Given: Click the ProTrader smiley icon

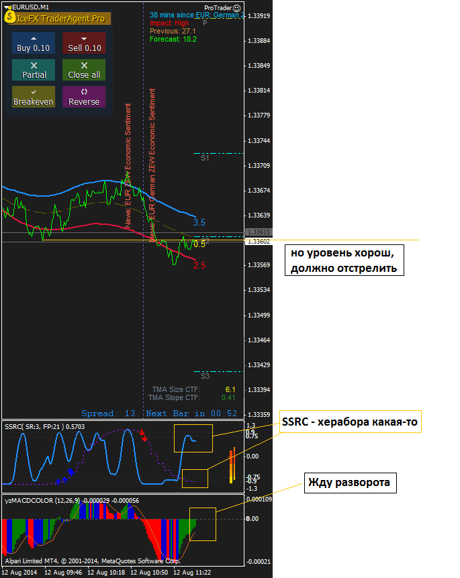Looking at the screenshot, I should pyautogui.click(x=237, y=8).
